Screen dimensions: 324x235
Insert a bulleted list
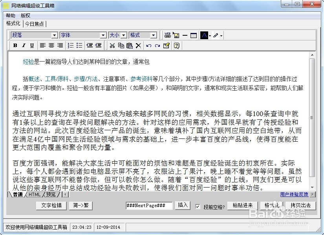pos(79,46)
